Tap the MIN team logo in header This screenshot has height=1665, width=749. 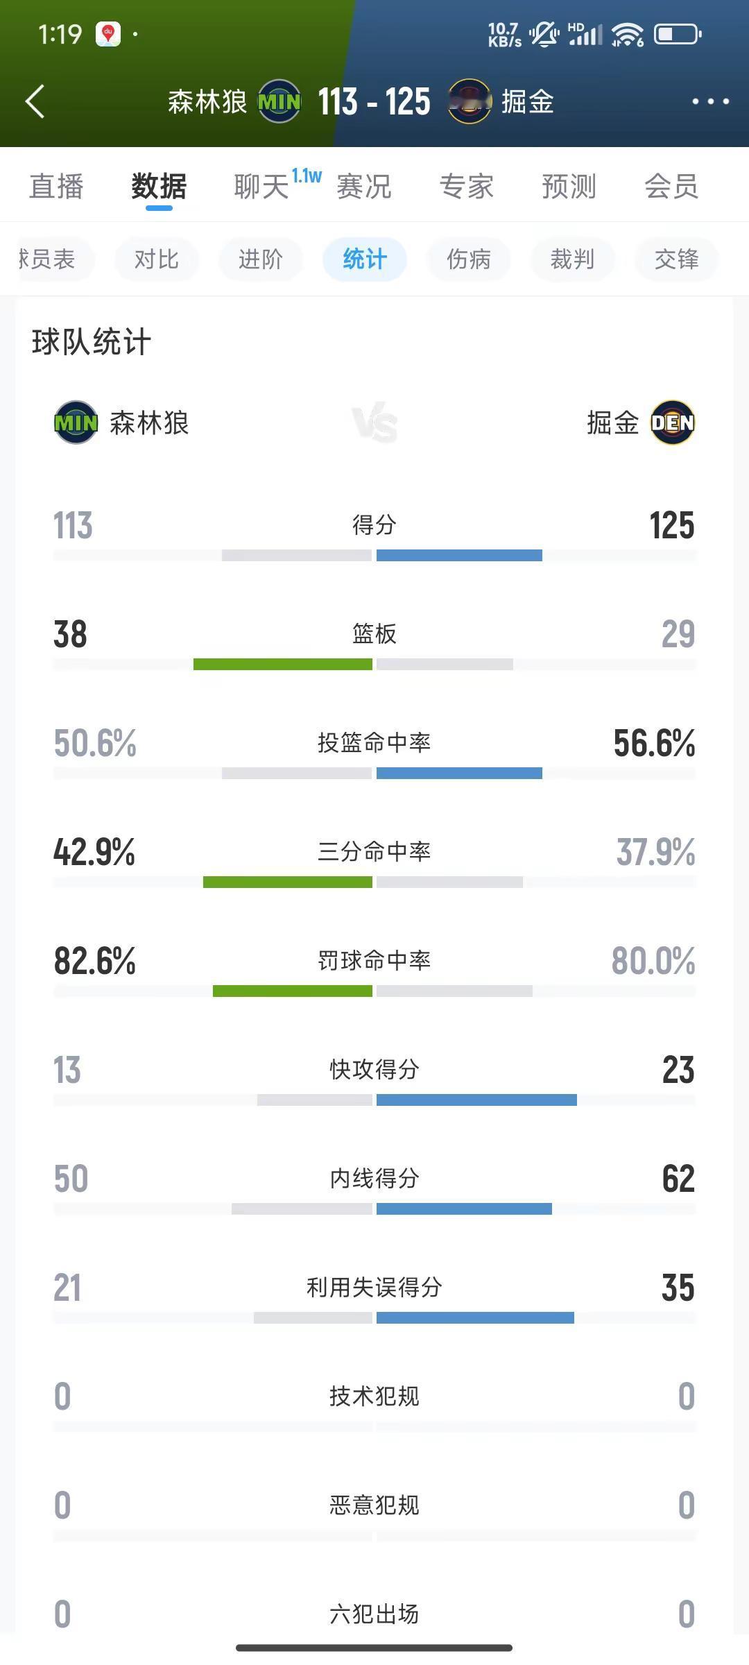click(x=279, y=102)
